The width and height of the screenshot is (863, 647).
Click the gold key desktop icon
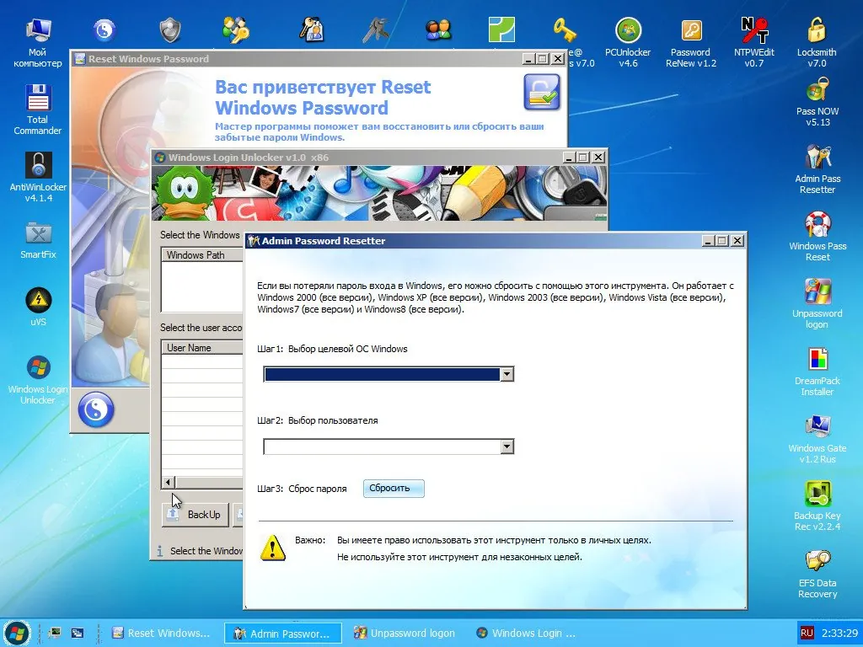pos(565,30)
